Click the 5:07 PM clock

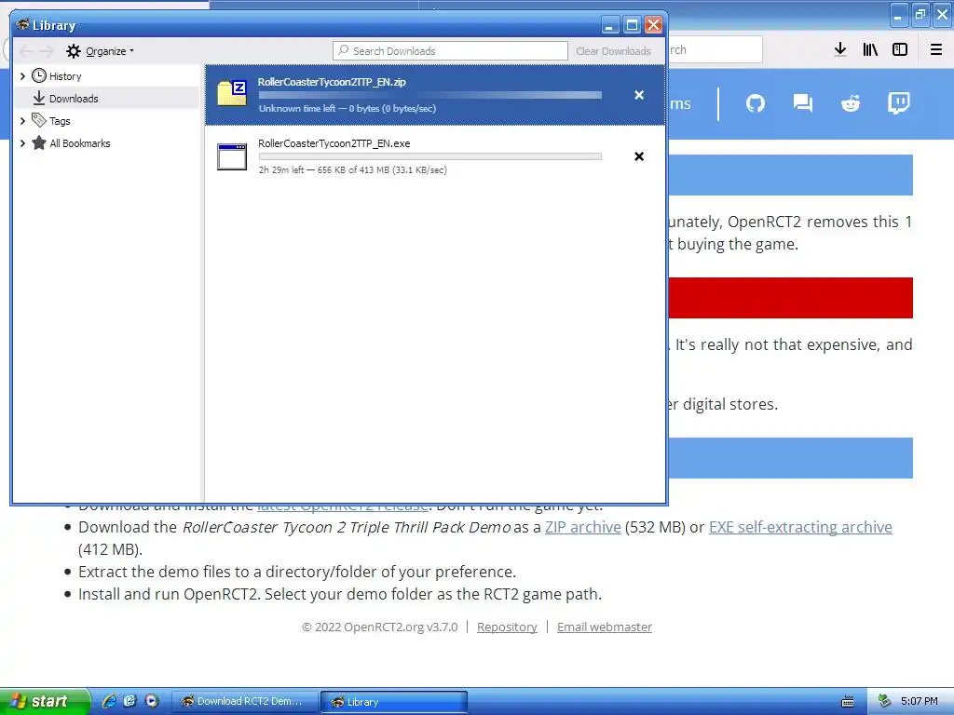click(920, 702)
